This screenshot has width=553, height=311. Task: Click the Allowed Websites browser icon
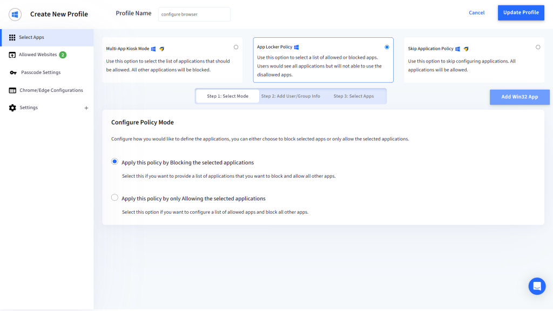tap(12, 55)
